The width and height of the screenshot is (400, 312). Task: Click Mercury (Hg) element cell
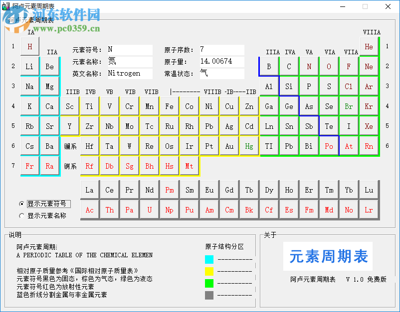point(249,146)
